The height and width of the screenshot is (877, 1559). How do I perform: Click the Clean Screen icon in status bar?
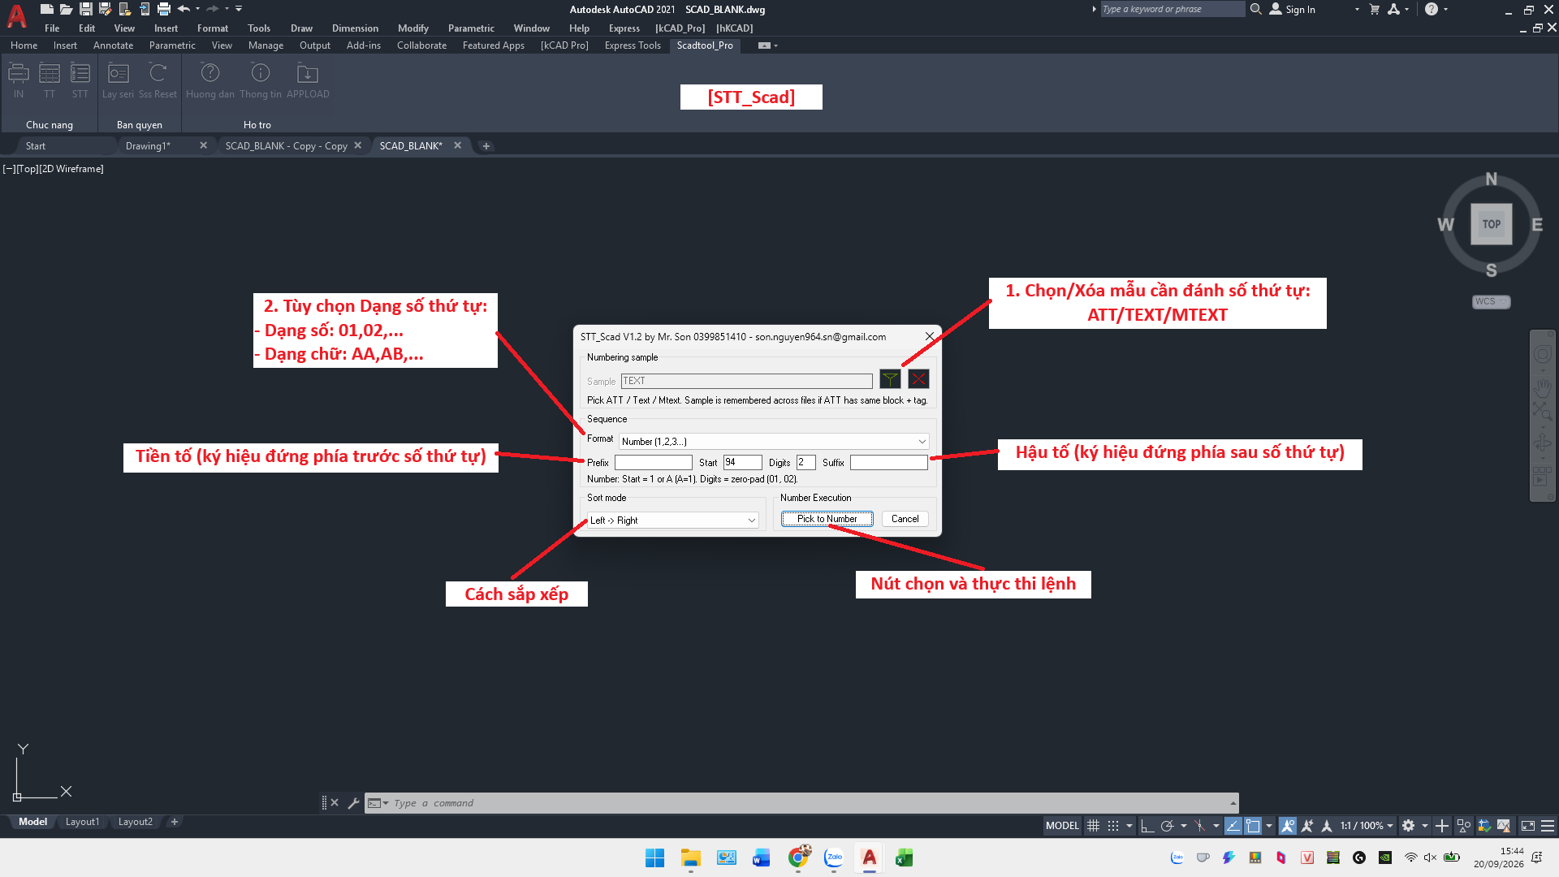pos(1528,826)
